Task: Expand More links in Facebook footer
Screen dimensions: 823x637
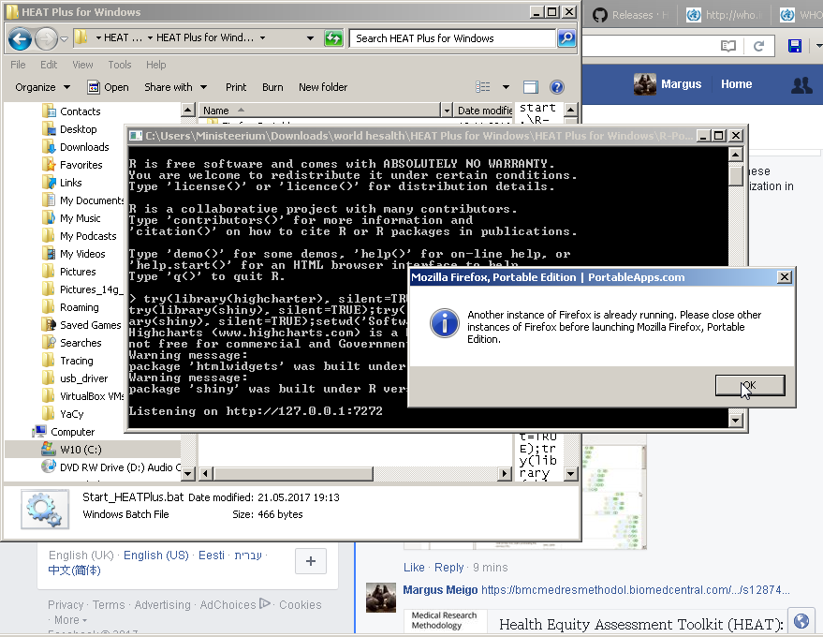Action: pyautogui.click(x=70, y=620)
